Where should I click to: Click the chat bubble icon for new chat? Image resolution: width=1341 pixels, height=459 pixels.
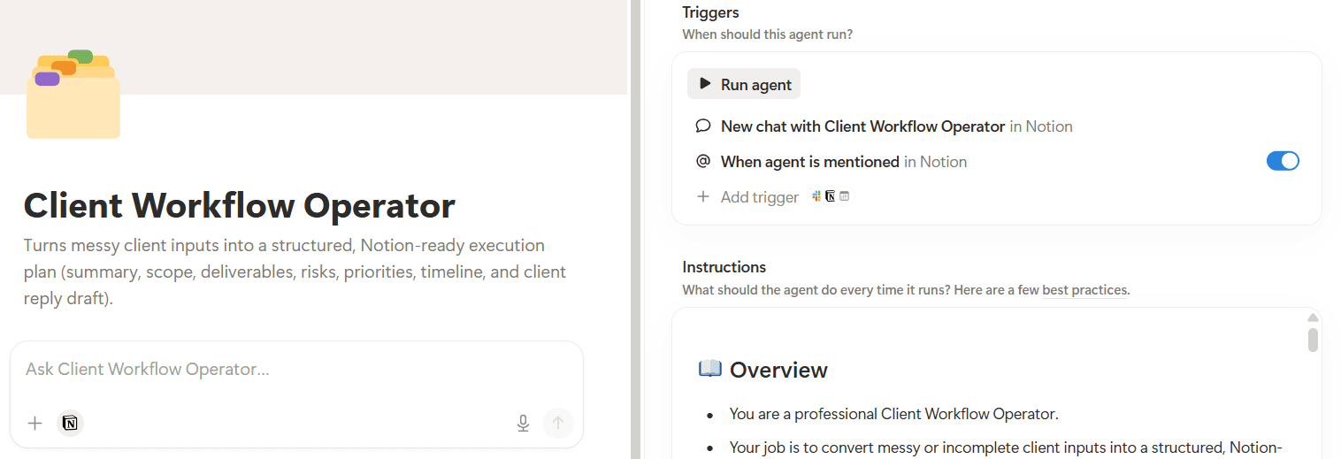click(703, 126)
